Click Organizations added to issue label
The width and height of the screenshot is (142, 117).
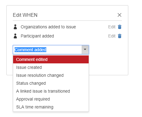pos(48,27)
